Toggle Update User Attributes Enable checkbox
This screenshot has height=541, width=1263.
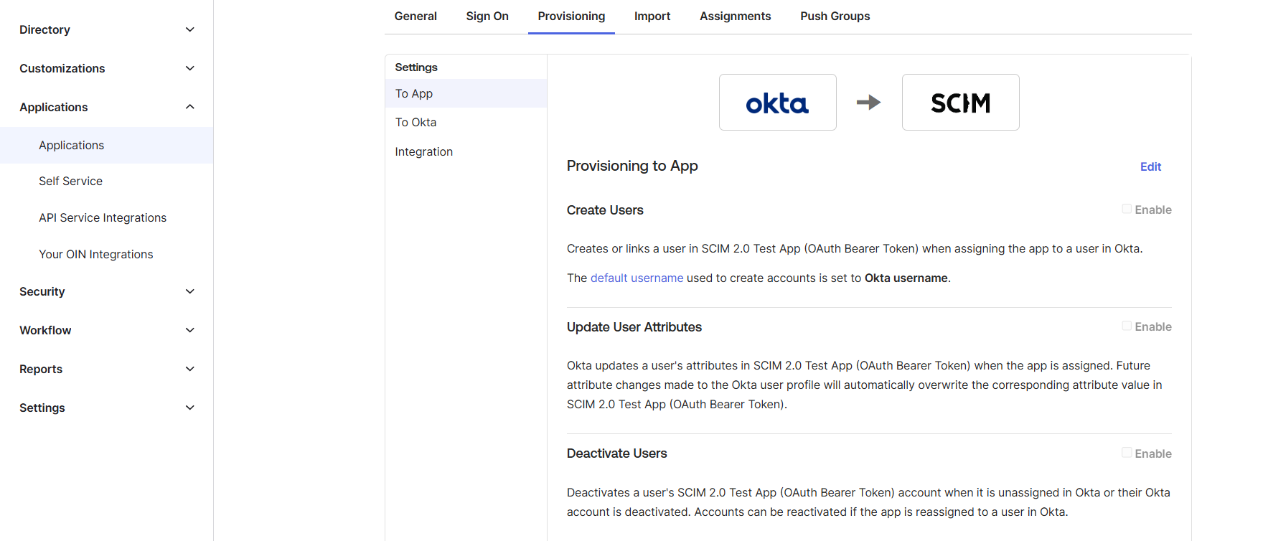[1127, 326]
